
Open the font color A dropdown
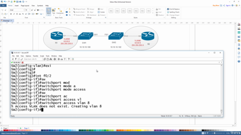(43, 14)
